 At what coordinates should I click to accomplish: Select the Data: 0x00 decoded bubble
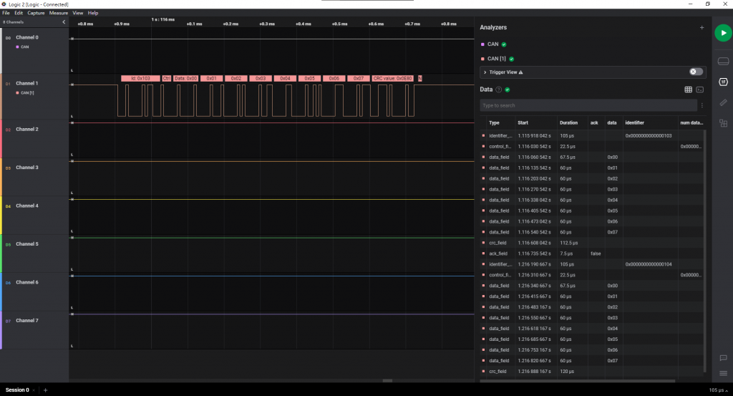(x=185, y=79)
